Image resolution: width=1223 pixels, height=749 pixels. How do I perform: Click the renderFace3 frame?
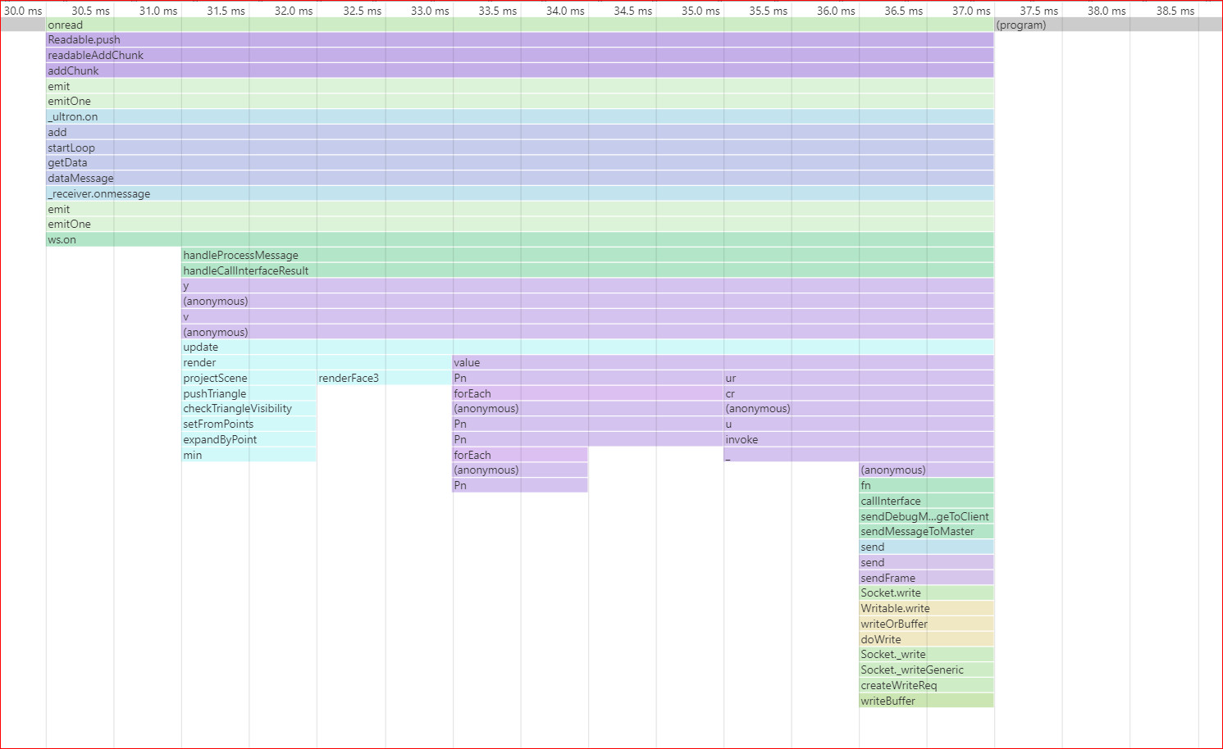(384, 378)
